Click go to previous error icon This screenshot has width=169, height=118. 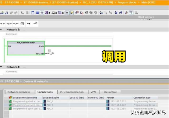77,13
